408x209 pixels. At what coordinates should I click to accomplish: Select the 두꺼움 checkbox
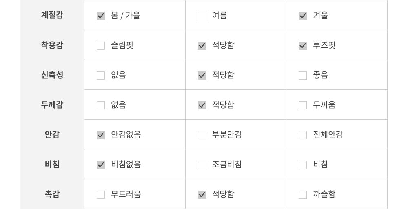tap(303, 105)
